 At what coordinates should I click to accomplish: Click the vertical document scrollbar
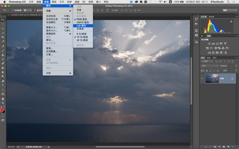point(191,81)
